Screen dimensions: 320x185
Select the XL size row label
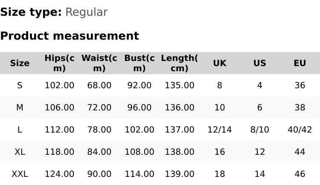tap(20, 152)
